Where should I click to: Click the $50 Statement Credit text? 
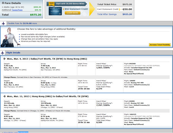coord(76,9)
